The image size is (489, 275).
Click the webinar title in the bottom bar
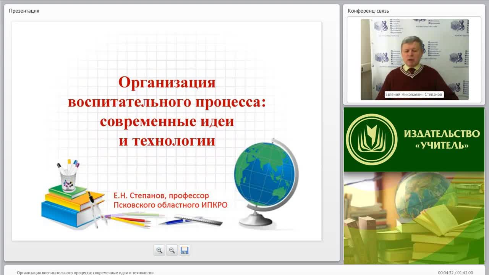click(85, 273)
